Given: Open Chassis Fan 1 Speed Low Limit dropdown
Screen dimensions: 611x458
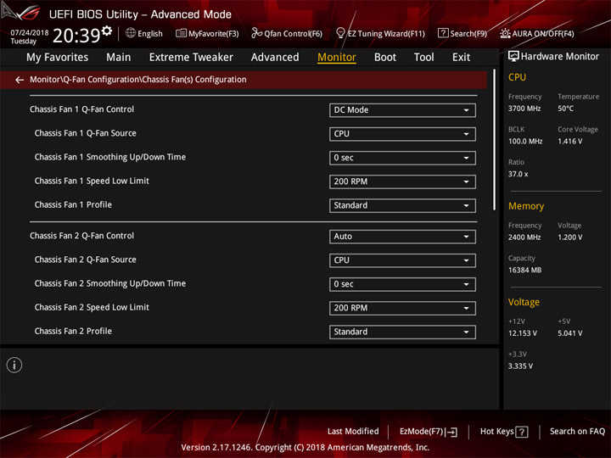Looking at the screenshot, I should coord(402,182).
